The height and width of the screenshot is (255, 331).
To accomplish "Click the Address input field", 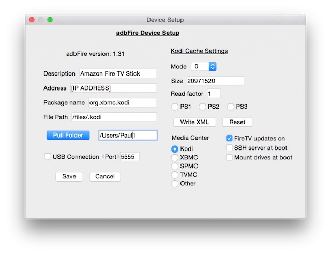I will pos(114,88).
